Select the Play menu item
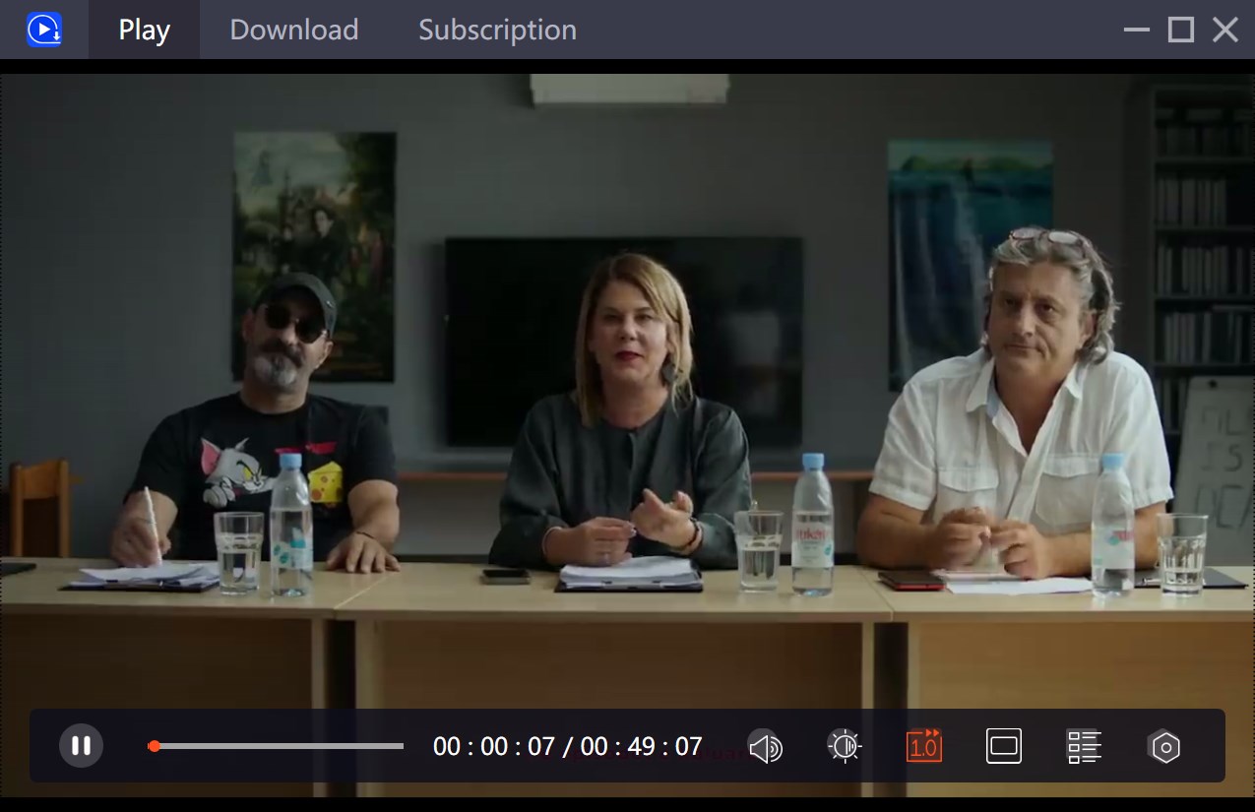The width and height of the screenshot is (1255, 812). coord(144,29)
